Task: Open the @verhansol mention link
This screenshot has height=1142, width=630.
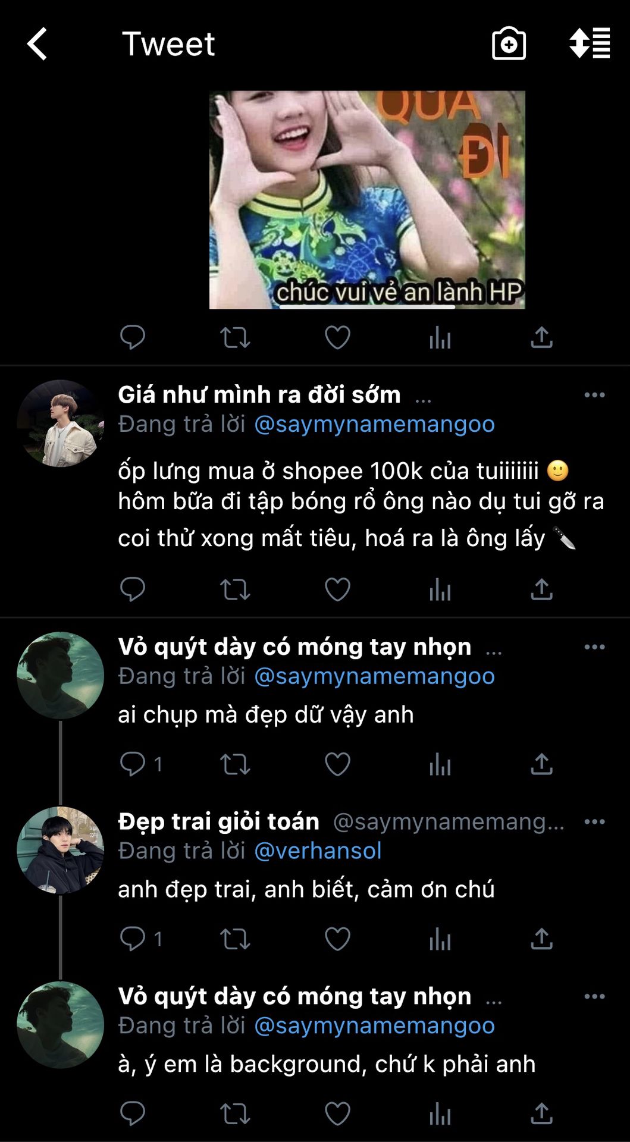Action: click(x=318, y=851)
